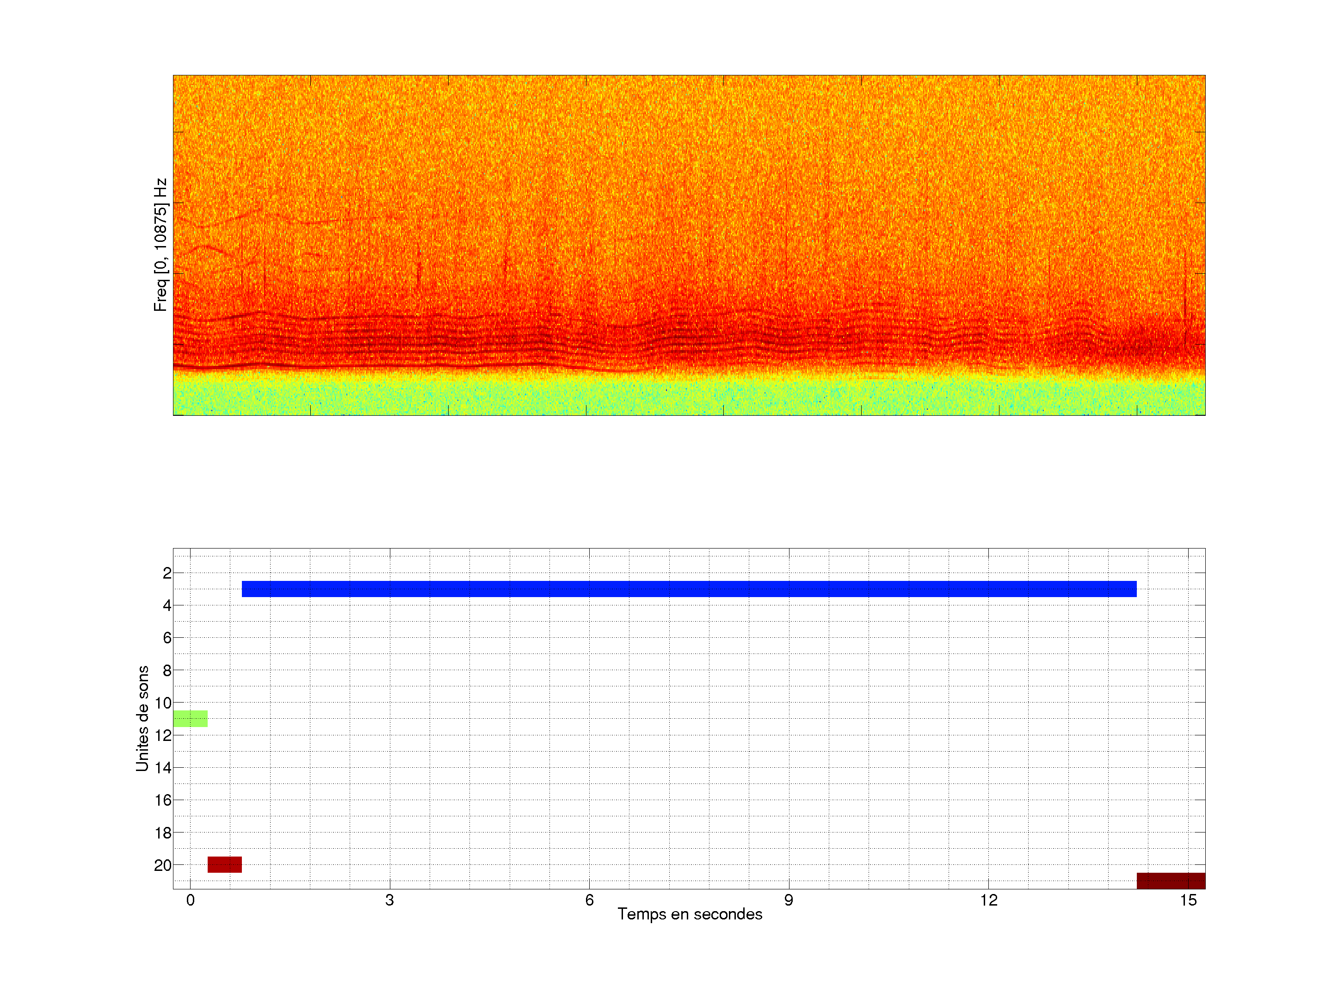Click the light green bar at unit 11

click(x=190, y=718)
